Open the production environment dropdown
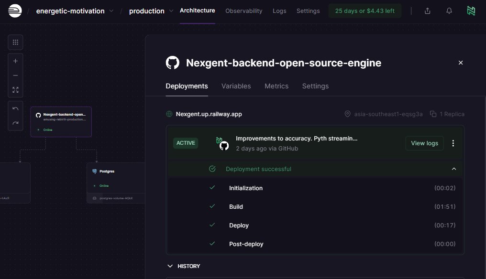486x279 pixels. coord(151,11)
